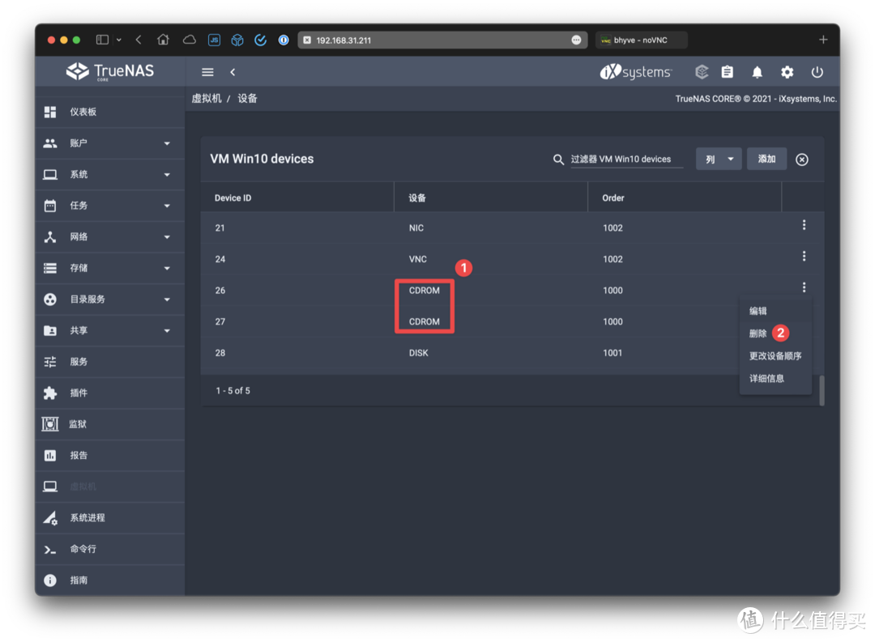Image resolution: width=875 pixels, height=642 pixels.
Task: Click the table vertical scrollbar
Action: click(822, 390)
